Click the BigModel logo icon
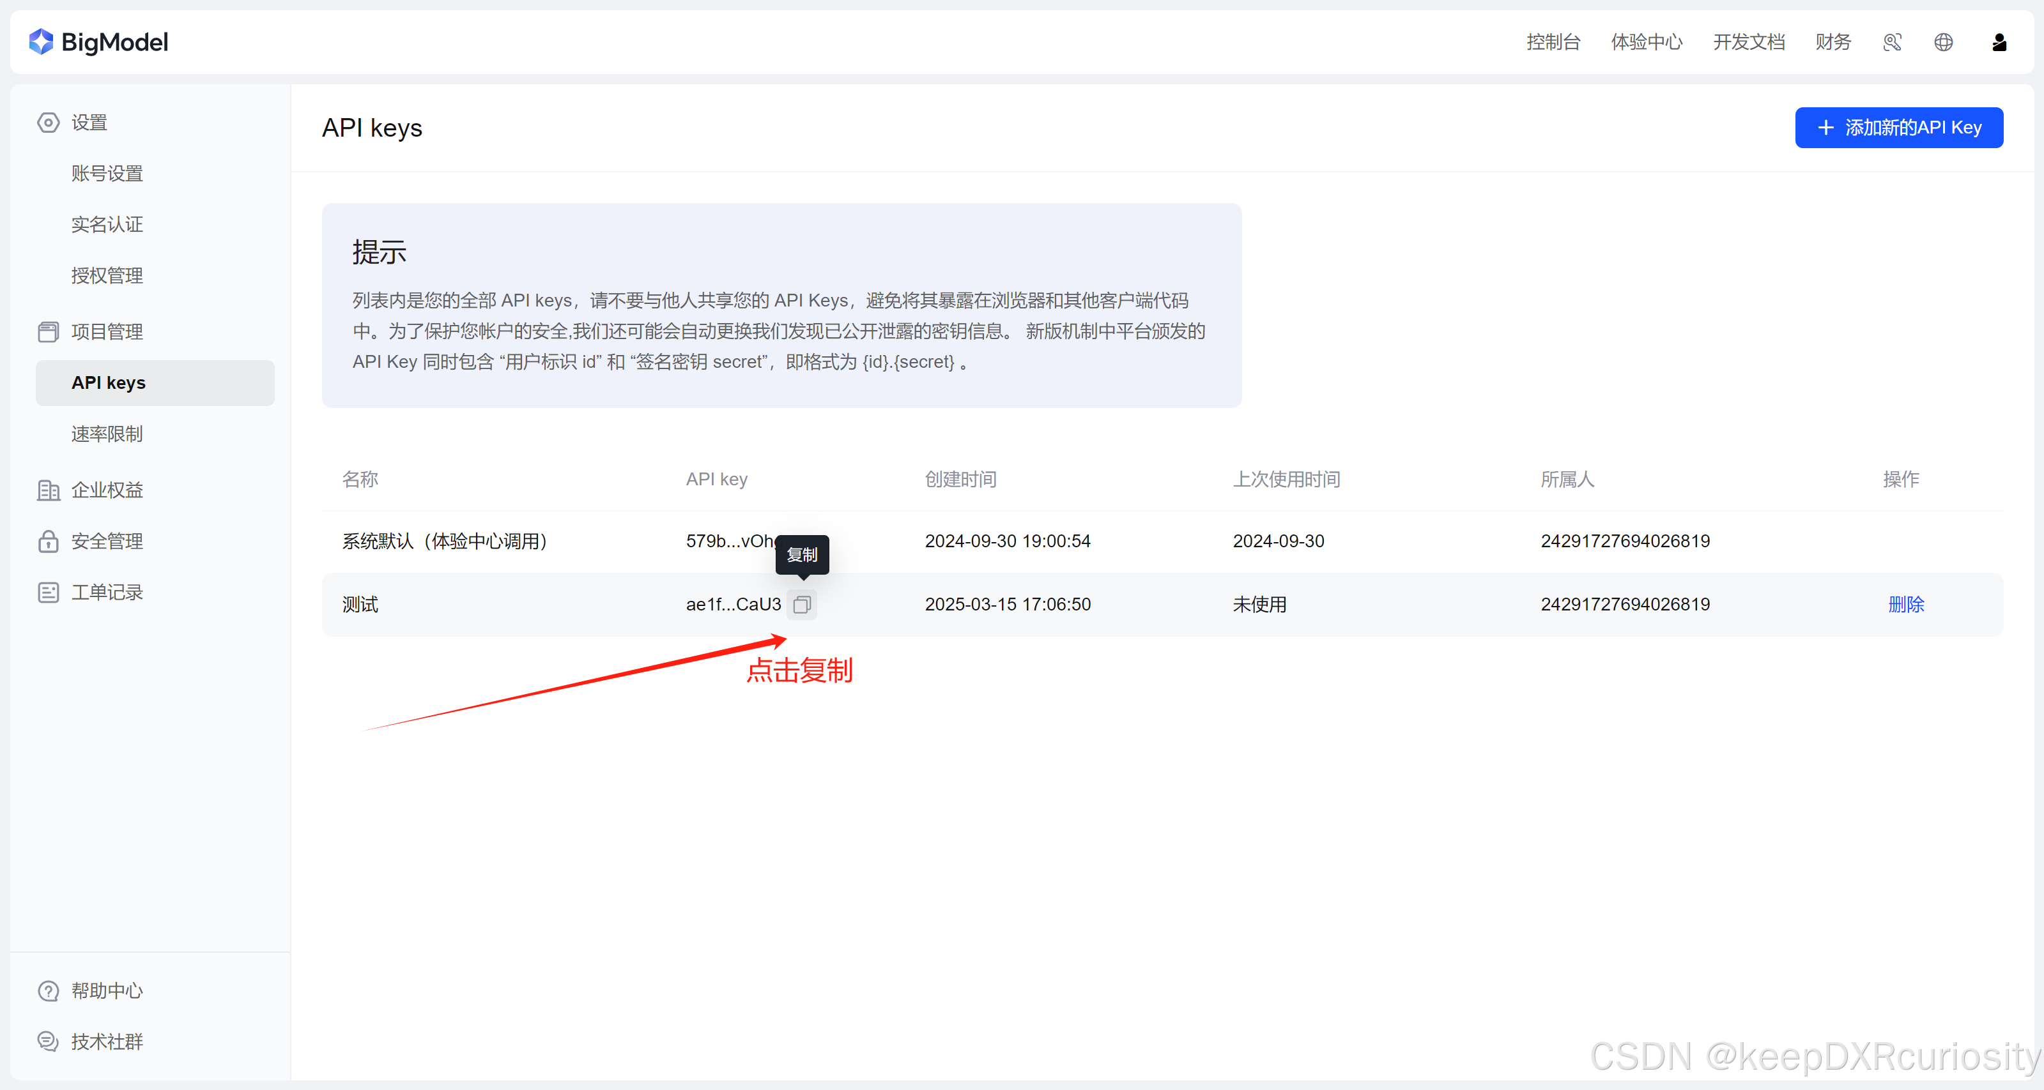The width and height of the screenshot is (2044, 1090). [40, 42]
